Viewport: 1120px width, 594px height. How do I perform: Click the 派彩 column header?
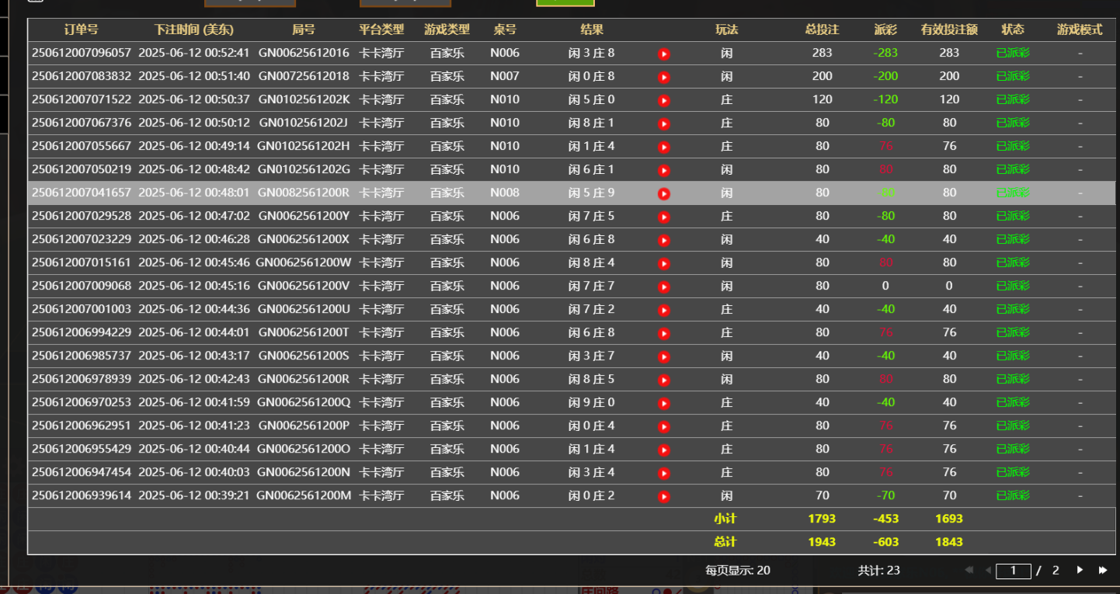(885, 30)
